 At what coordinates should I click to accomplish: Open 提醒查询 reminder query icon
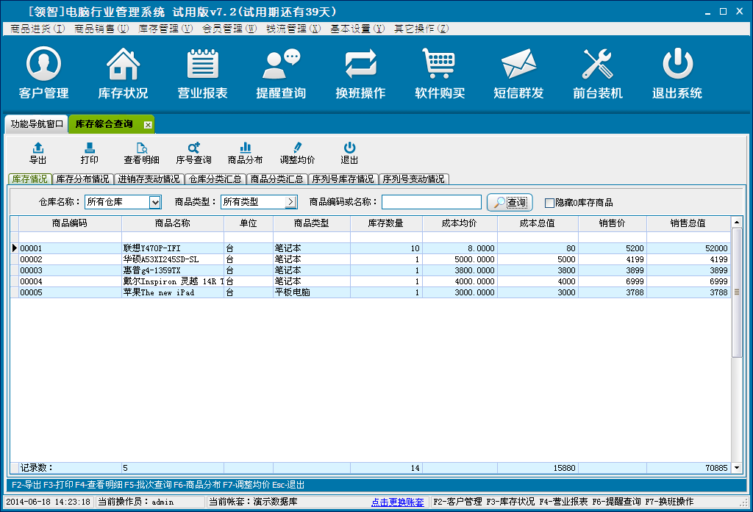[x=281, y=65]
